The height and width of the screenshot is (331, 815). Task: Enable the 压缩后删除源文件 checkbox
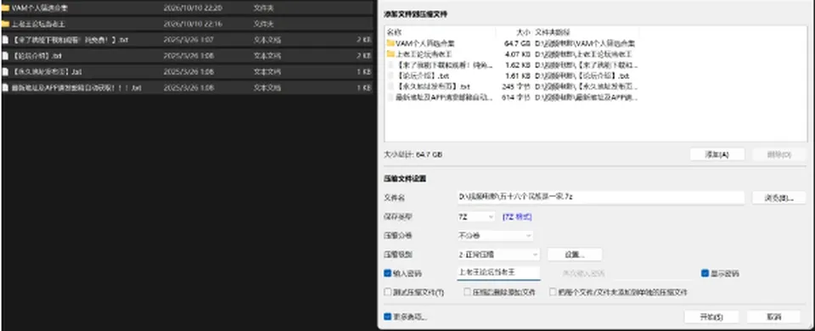click(x=467, y=292)
